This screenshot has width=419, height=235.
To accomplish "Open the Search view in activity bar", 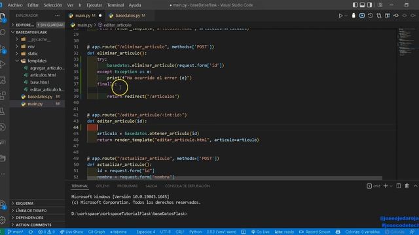I will pyautogui.click(x=3, y=32).
